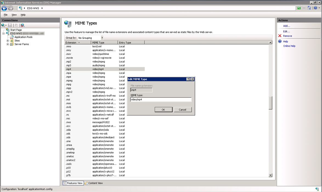322x192 pixels.
Task: Click the Stop icon beside Refresh
Action: [x=304, y=8]
